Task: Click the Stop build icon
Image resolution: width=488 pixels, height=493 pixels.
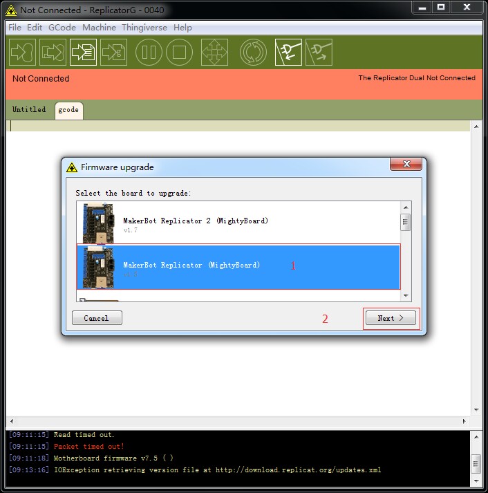Action: [179, 52]
